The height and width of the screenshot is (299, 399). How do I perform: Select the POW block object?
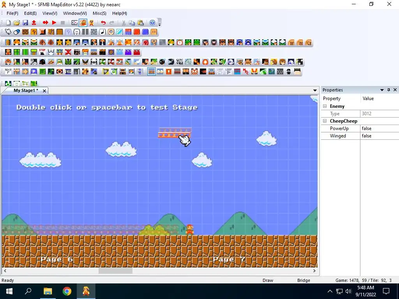tap(68, 72)
